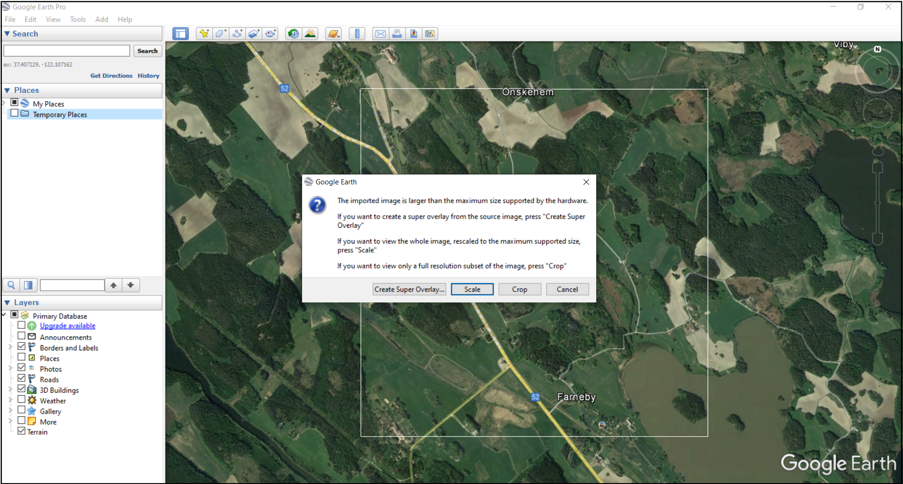Click the Gallery layer star icon
This screenshot has height=484, width=903.
[x=32, y=411]
